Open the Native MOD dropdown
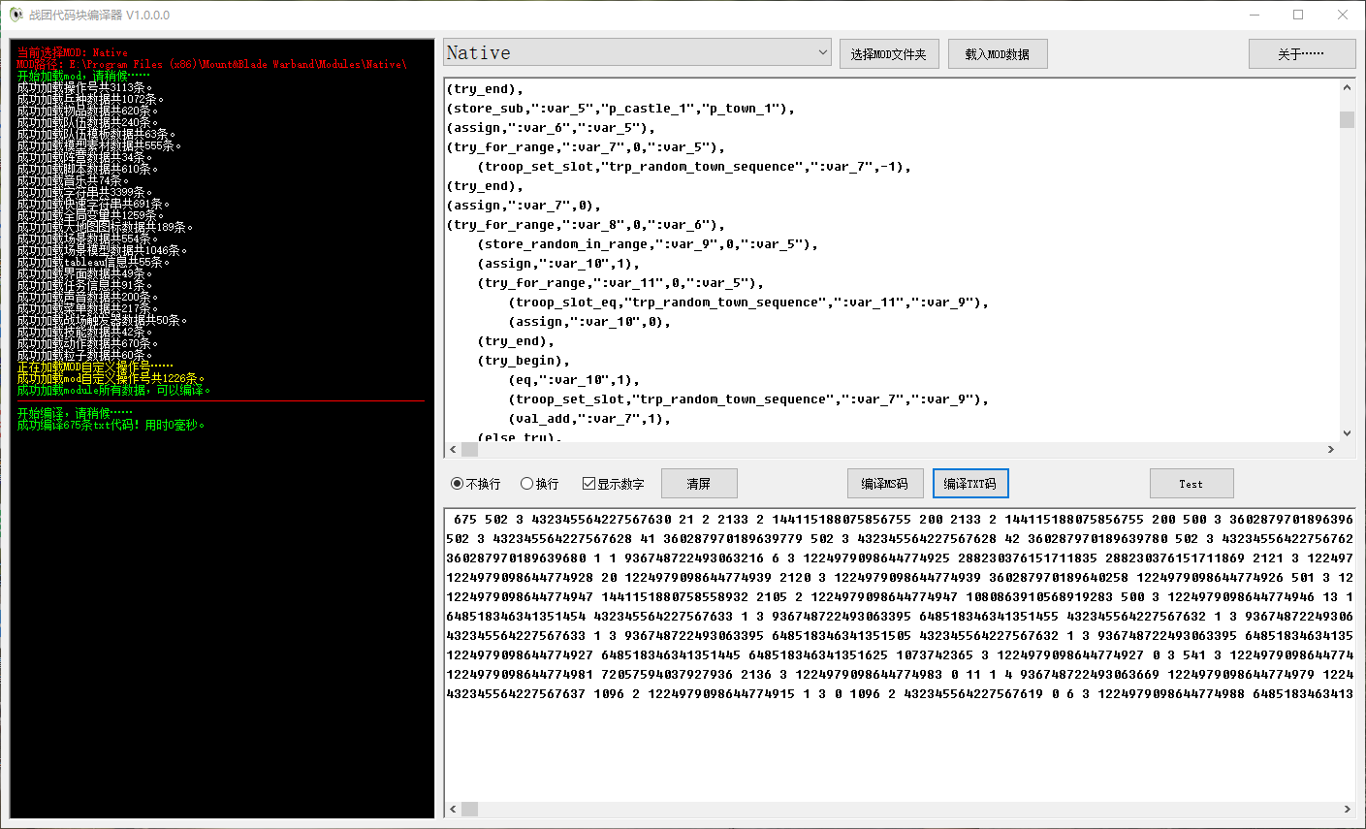The image size is (1366, 829). pos(637,52)
